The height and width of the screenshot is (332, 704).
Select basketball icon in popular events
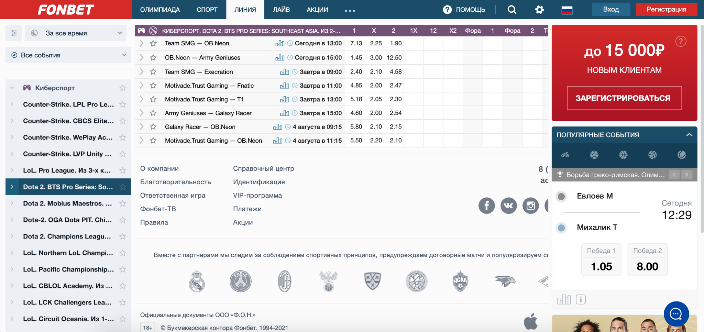coord(624,155)
